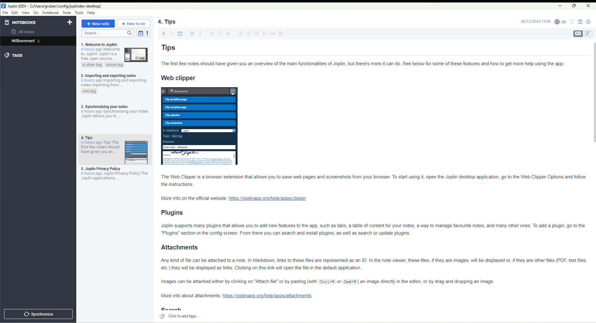Open note '5. Joplin Privacy Policy'
This screenshot has height=323, width=596.
coord(114,180)
